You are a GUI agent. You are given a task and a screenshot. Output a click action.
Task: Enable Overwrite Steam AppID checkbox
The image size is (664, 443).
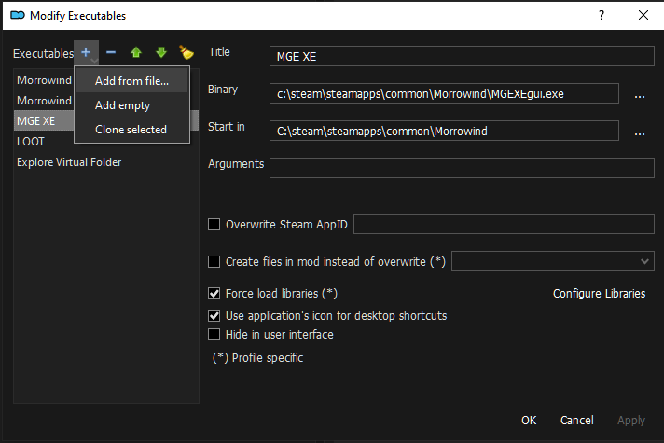(x=214, y=225)
